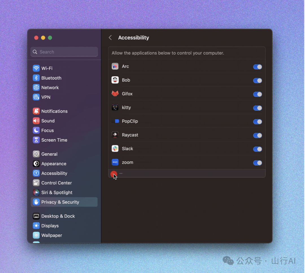This screenshot has height=273, width=305.
Task: Click the Bob app icon
Action: click(x=115, y=80)
